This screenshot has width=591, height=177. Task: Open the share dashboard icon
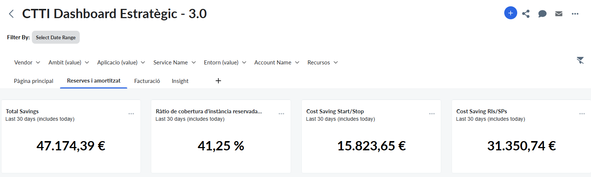click(x=526, y=14)
